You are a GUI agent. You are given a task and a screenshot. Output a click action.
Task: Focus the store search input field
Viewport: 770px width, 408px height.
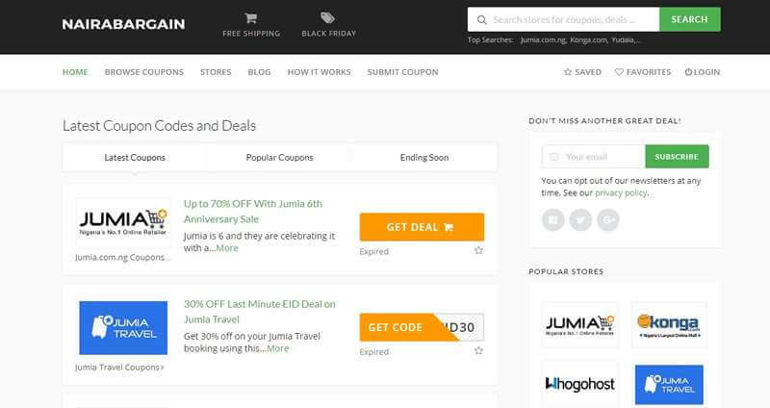tap(564, 19)
